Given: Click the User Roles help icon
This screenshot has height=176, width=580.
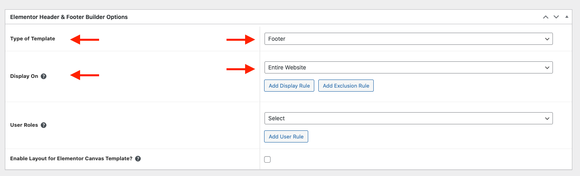Looking at the screenshot, I should (x=44, y=125).
